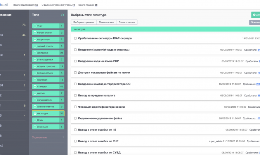Select the черный список tag checkbox
Viewport: 260px width, 155px height.
[x=35, y=46]
